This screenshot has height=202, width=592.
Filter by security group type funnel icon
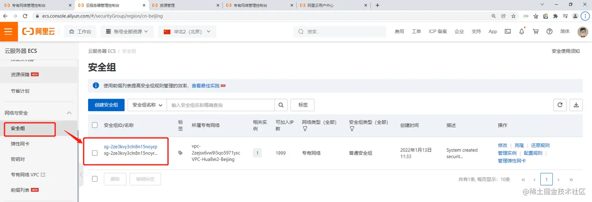coord(352,128)
